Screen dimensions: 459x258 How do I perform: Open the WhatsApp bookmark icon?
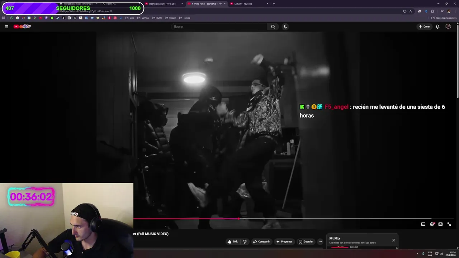(x=12, y=18)
